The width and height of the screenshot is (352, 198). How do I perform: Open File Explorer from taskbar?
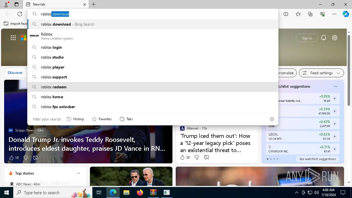126,193
